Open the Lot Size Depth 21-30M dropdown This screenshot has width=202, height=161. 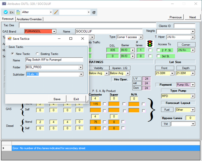[193, 73]
